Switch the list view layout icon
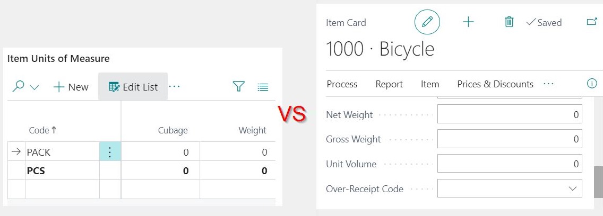The height and width of the screenshot is (216, 603). 263,87
